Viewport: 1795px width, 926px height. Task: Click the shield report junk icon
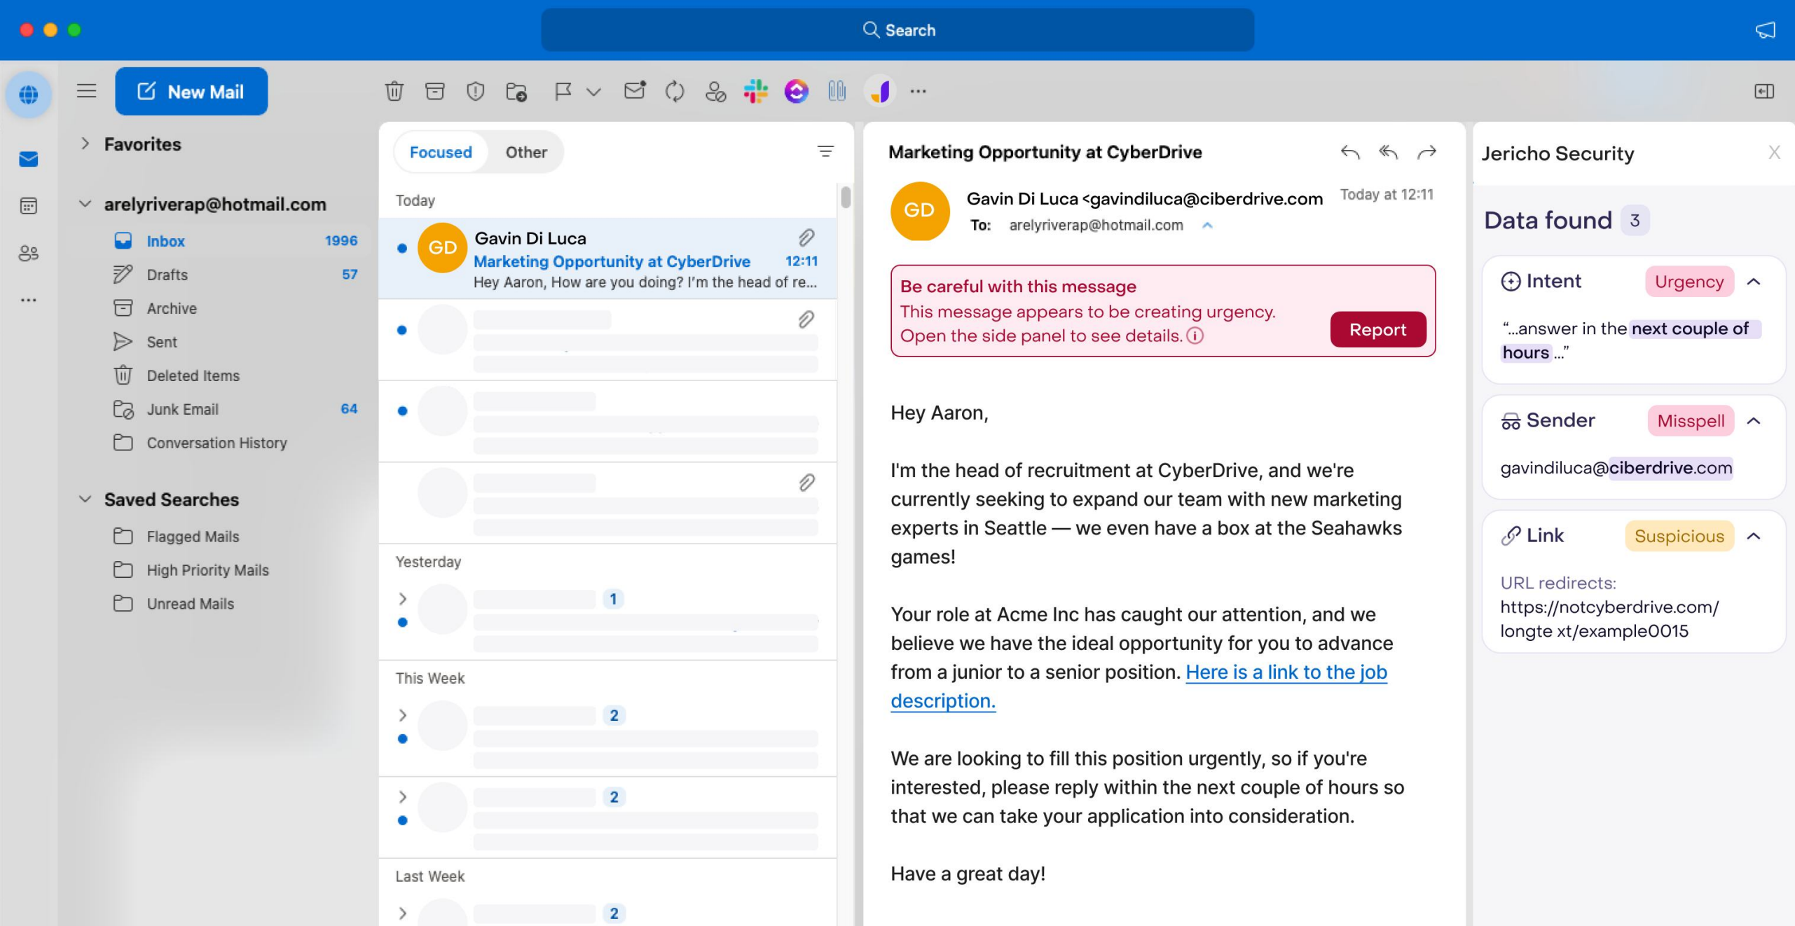(x=475, y=91)
